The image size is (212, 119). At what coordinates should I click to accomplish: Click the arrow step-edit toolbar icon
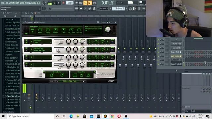point(81,9)
